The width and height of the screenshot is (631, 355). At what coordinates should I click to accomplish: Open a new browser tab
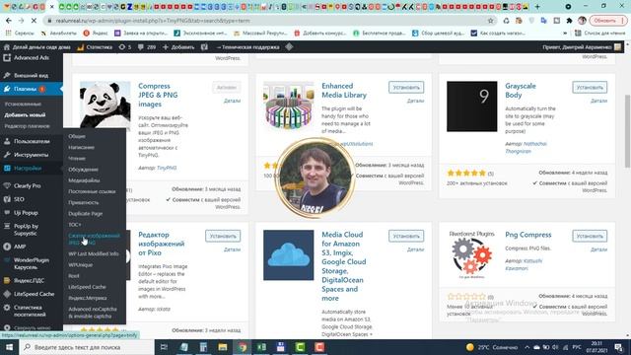click(537, 7)
